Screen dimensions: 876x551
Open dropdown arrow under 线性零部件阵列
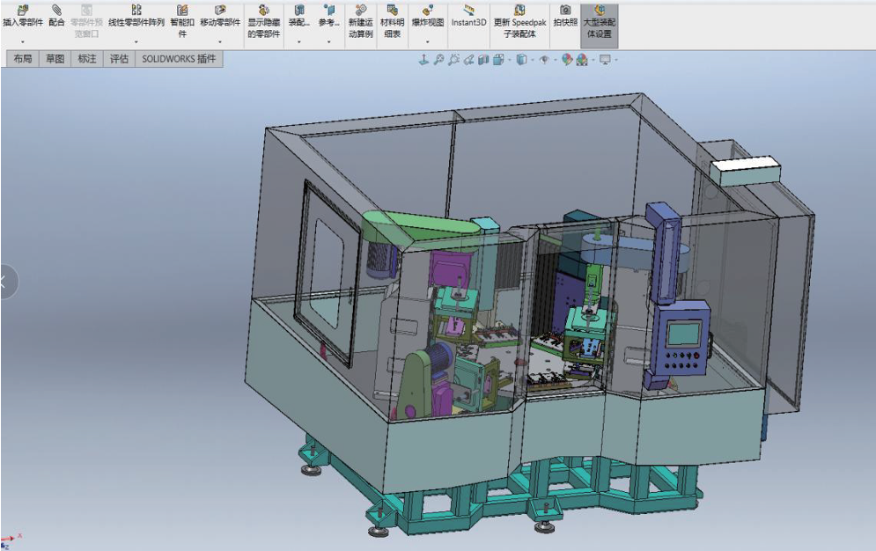136,41
